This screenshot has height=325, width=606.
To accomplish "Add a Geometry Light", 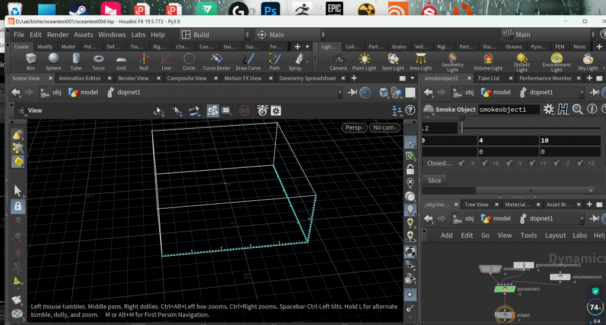I will coord(453,63).
